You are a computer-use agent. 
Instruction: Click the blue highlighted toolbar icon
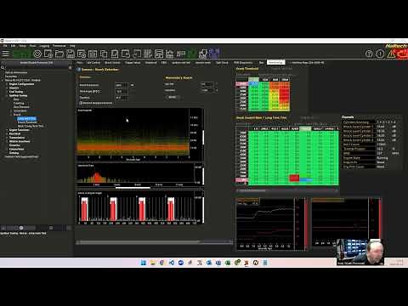[x=214, y=54]
